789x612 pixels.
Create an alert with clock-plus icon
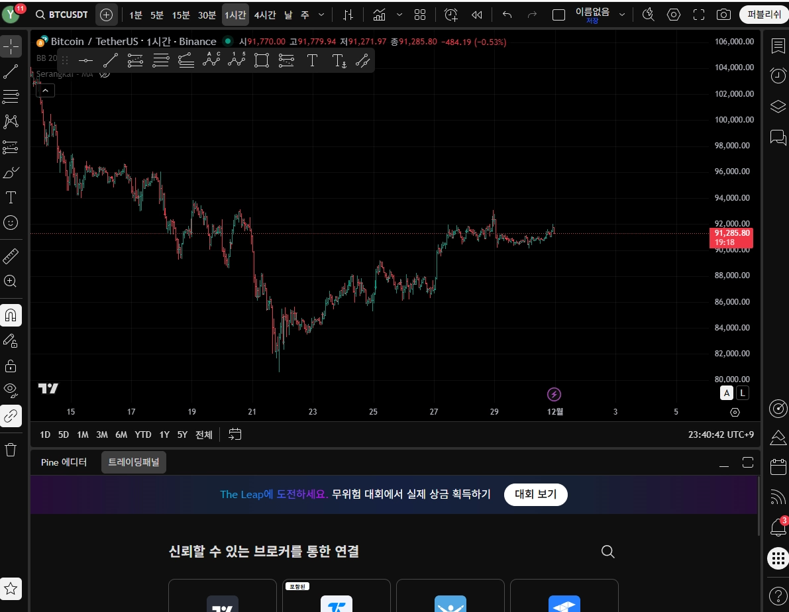point(451,15)
